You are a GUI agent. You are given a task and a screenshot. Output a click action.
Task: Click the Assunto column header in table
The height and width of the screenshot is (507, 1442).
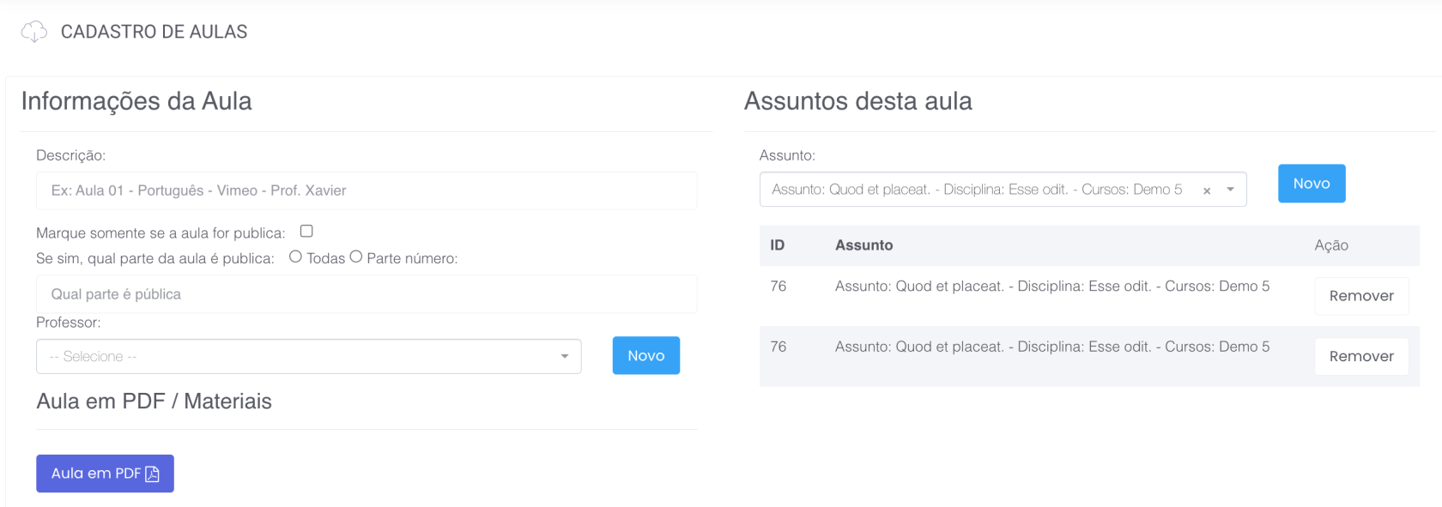863,245
